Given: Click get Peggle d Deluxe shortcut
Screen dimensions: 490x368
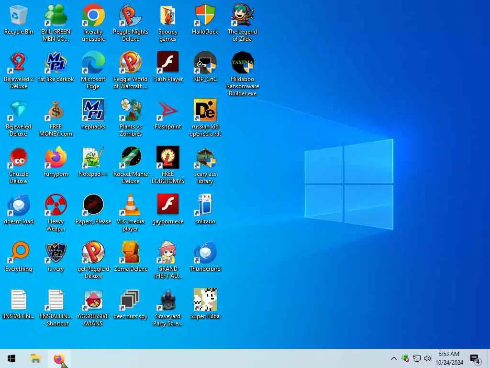Looking at the screenshot, I should pos(93,260).
